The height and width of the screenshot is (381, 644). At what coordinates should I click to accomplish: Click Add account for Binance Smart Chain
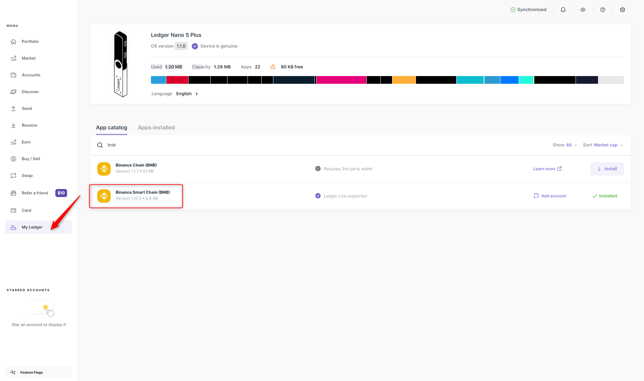550,196
